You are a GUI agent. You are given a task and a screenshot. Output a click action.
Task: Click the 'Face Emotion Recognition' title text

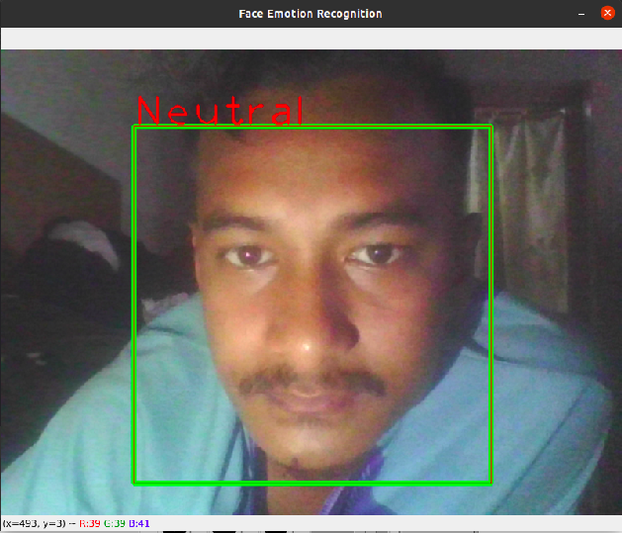310,14
